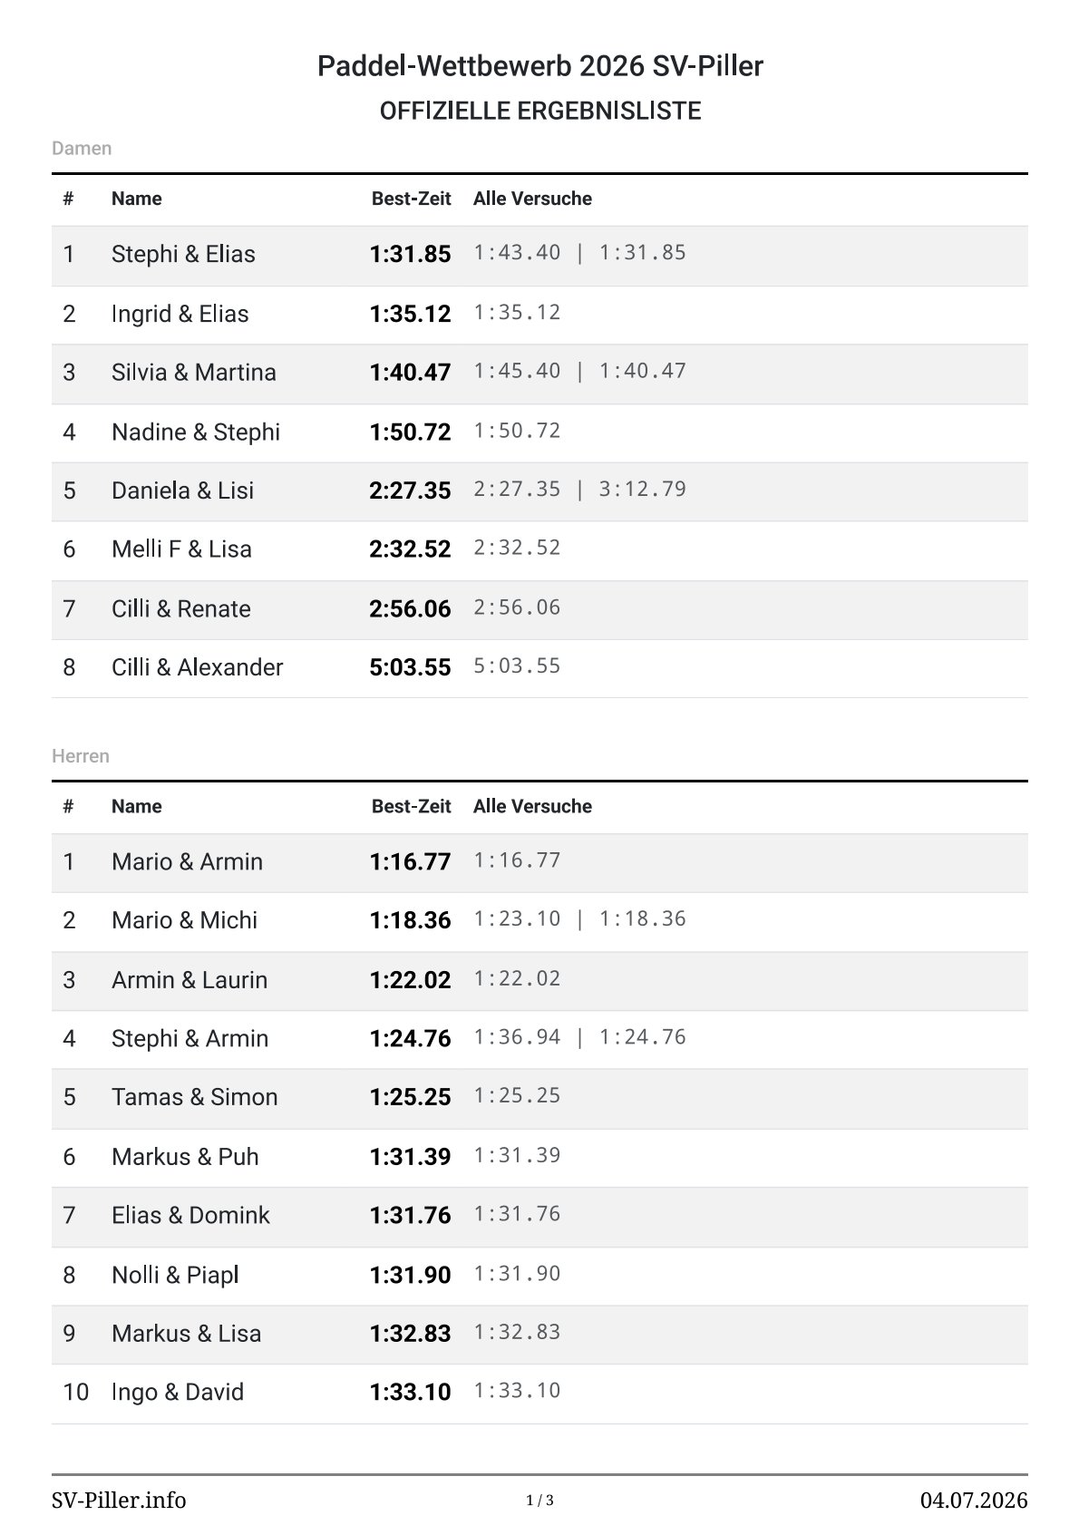
Task: Select the Daniela & Lisi row
Action: pyautogui.click(x=539, y=491)
